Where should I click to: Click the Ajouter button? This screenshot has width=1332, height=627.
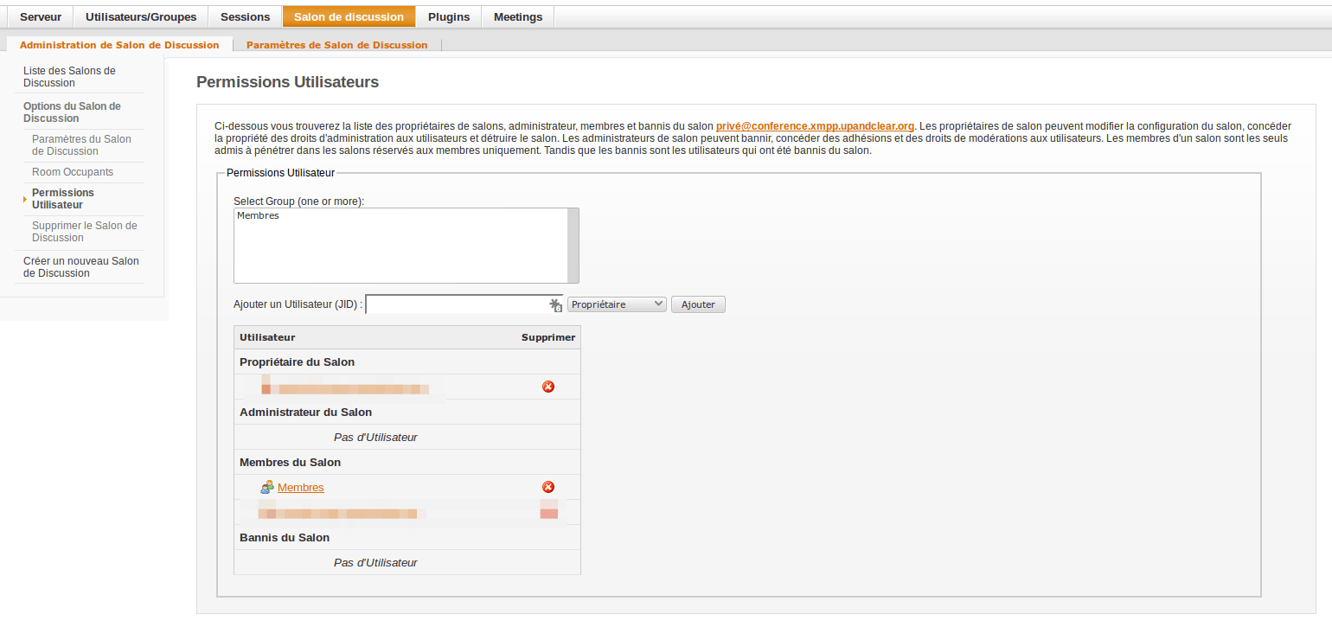point(698,304)
